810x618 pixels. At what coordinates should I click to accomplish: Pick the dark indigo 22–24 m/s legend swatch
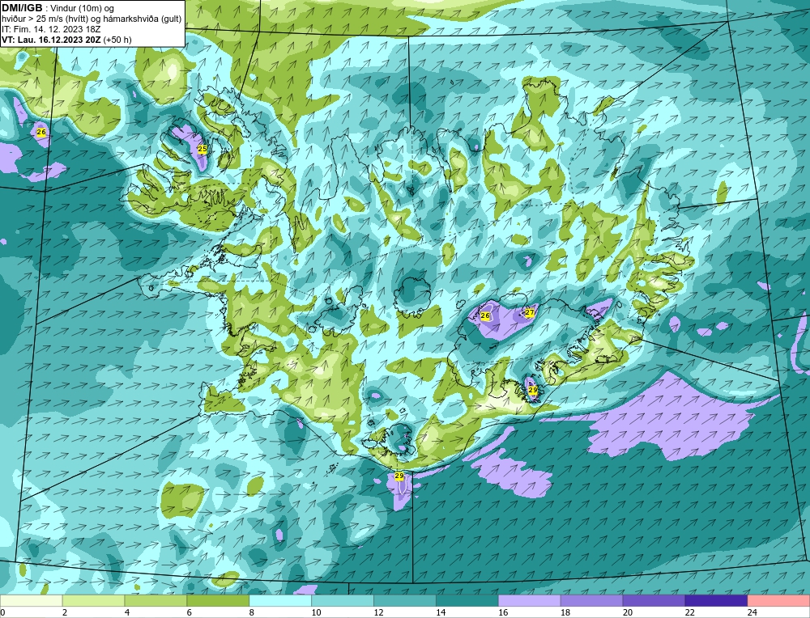pos(716,601)
